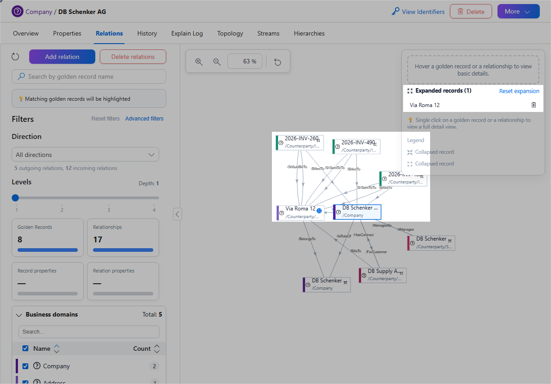Click question-mark icon on 2026-INV-260 node
This screenshot has width=551, height=384.
(x=281, y=143)
